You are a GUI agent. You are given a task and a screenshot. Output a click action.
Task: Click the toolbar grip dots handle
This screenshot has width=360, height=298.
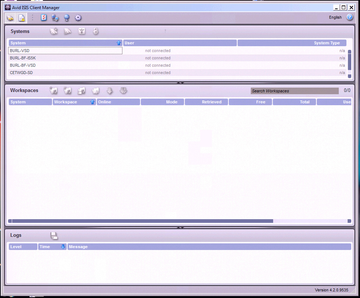(32, 18)
